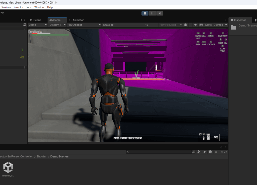Switch to the Scene tab
Image resolution: width=257 pixels, height=185 pixels.
click(x=35, y=20)
